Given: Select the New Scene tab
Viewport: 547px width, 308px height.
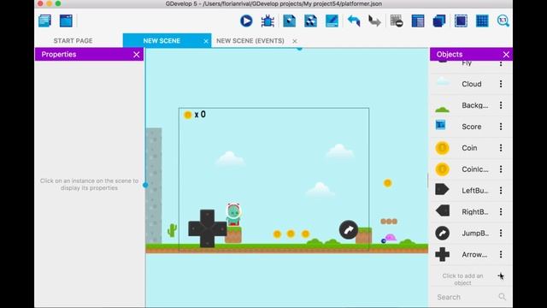Looking at the screenshot, I should [162, 41].
